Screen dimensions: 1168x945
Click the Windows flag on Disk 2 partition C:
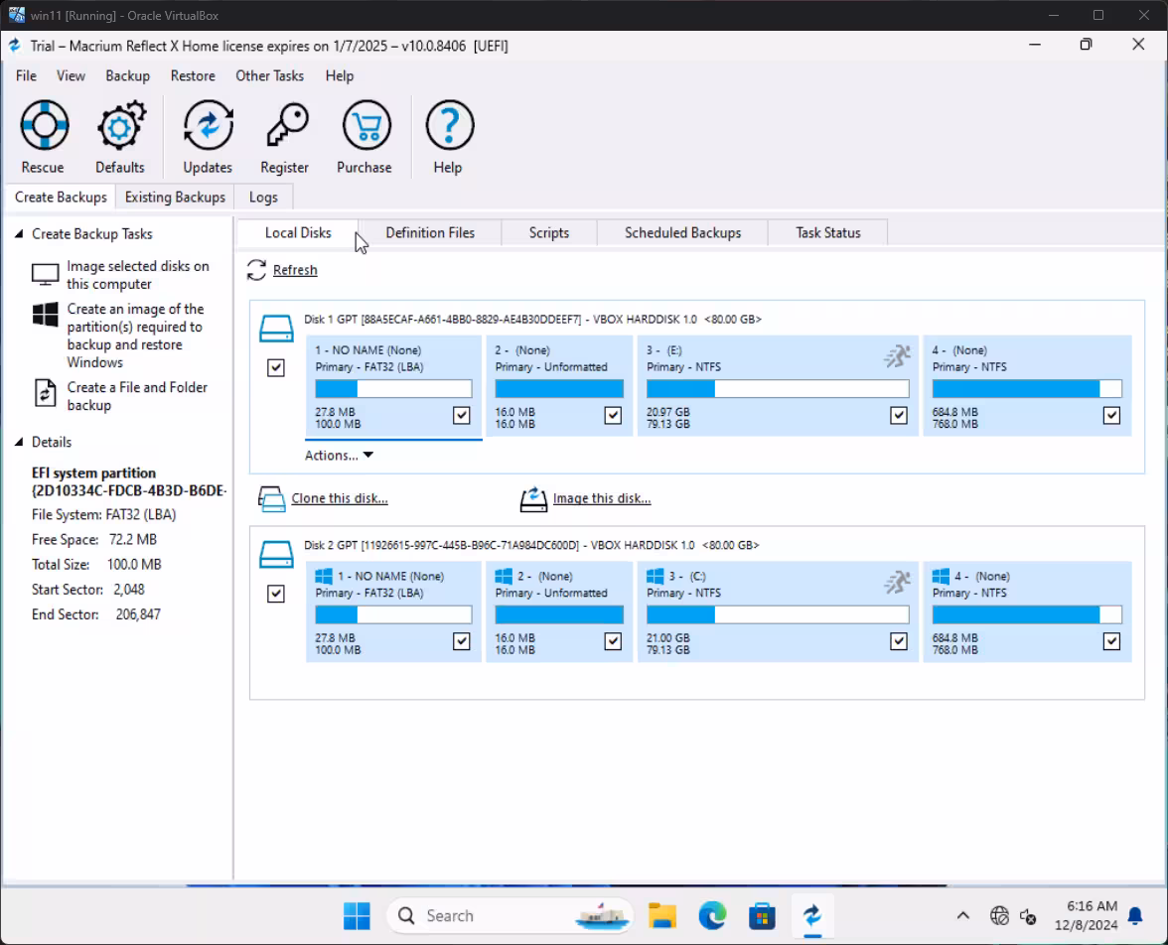click(x=655, y=577)
